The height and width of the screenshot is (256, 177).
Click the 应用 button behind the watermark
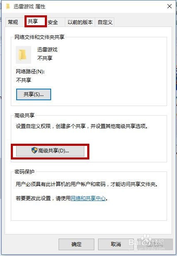click(155, 244)
